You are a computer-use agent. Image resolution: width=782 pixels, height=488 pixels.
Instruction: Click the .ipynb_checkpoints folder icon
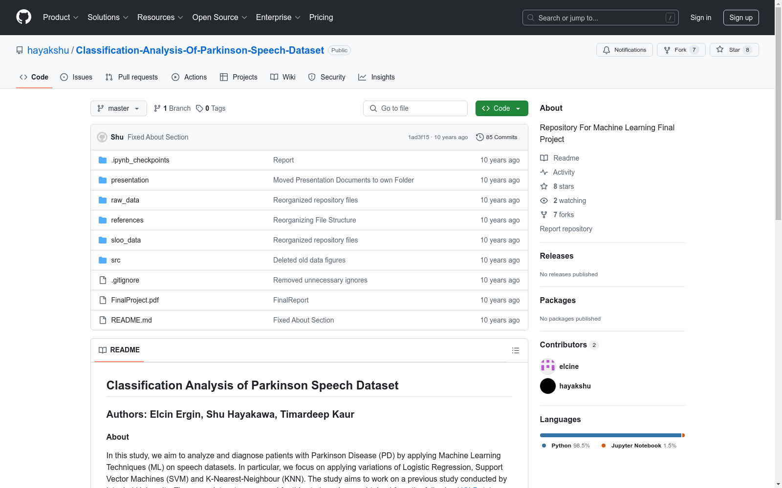coord(103,160)
